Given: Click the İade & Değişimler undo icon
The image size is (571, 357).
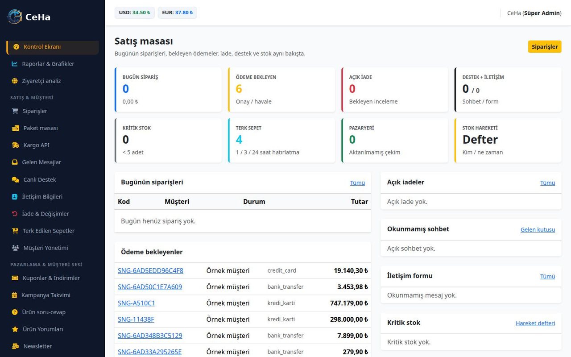Looking at the screenshot, I should pos(15,214).
